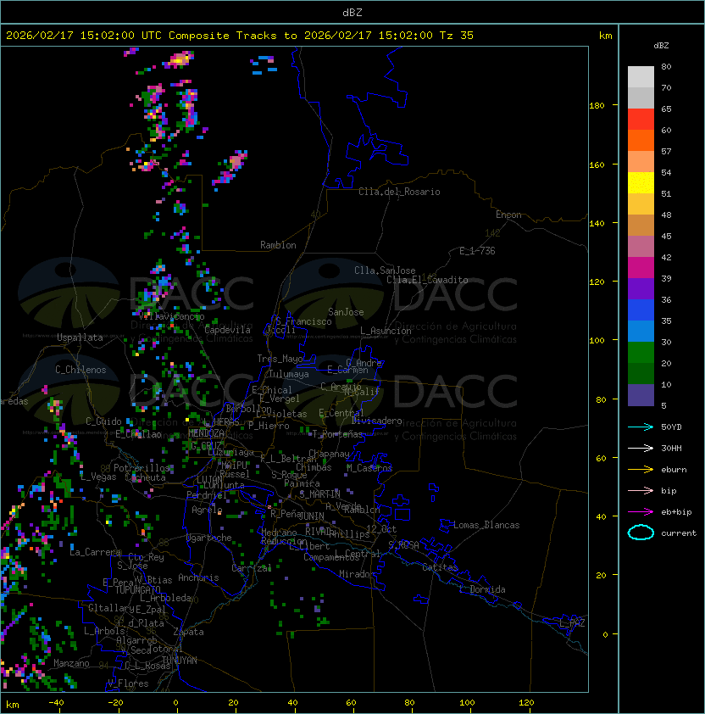Click the Zapata map label
Viewport: 705px width, 714px height.
click(188, 632)
